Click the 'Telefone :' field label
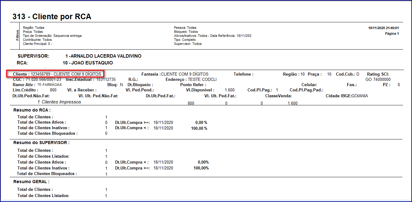412x202 pixels. tap(244, 74)
